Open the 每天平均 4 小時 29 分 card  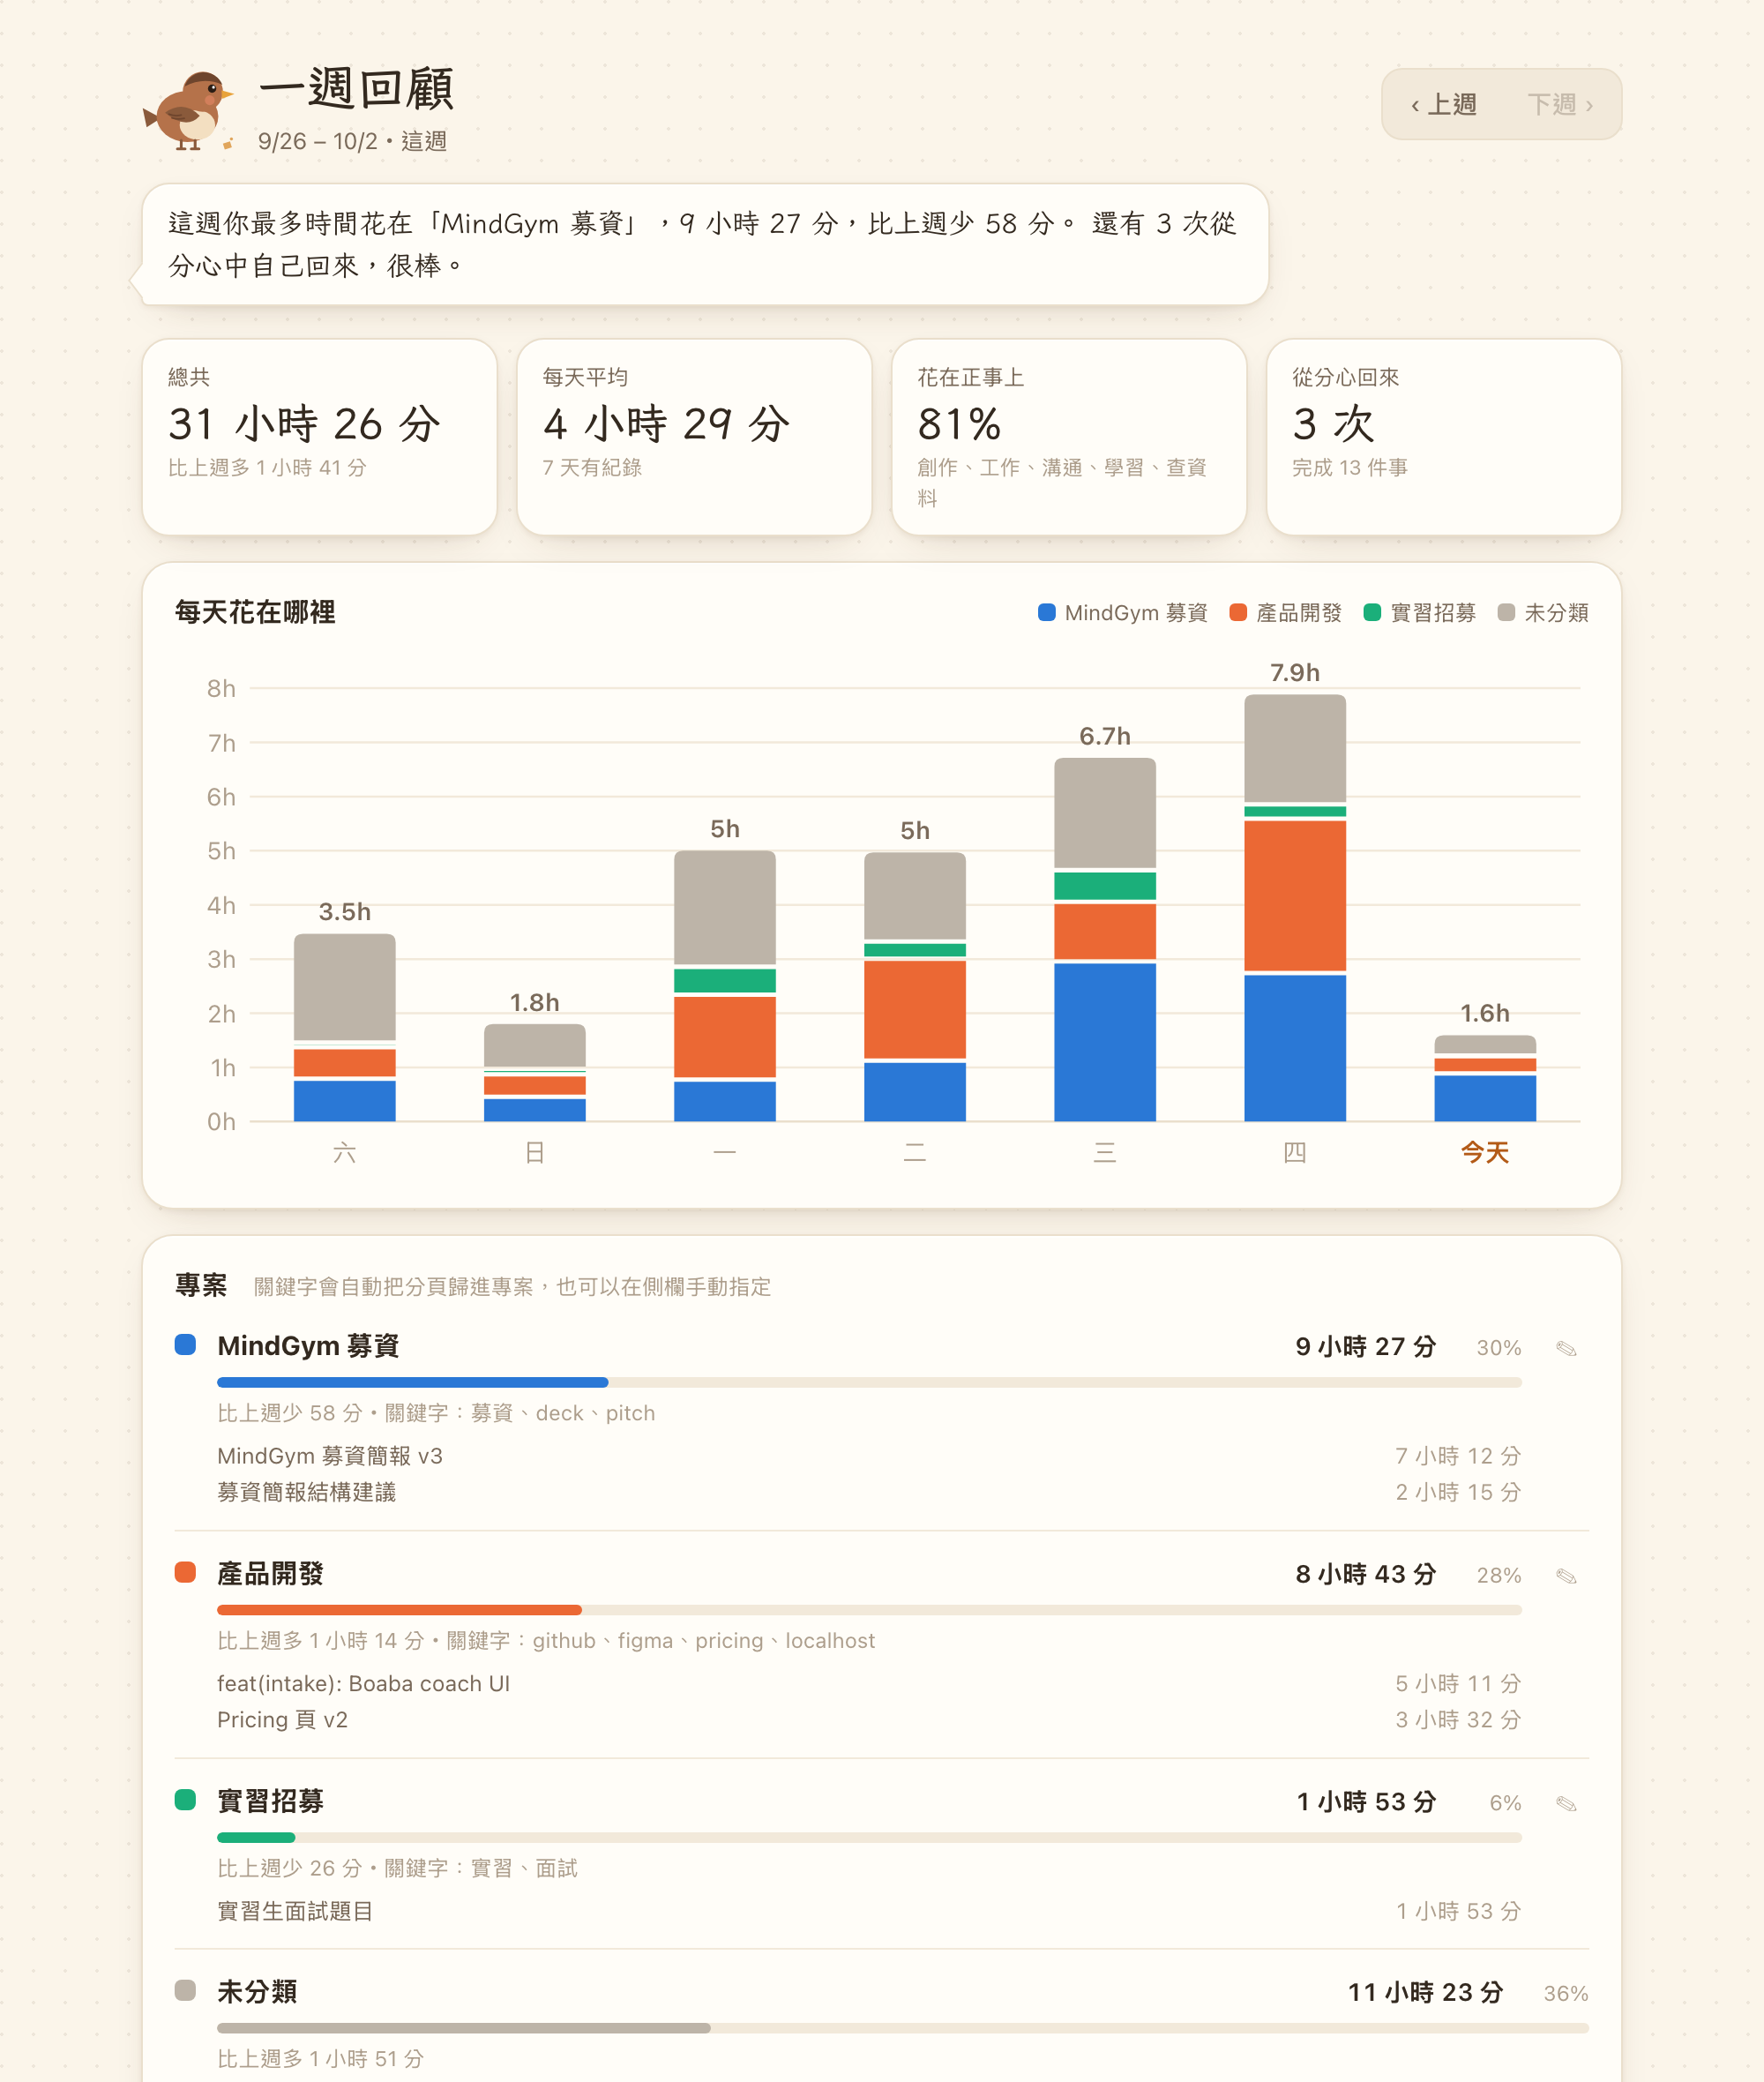(694, 437)
